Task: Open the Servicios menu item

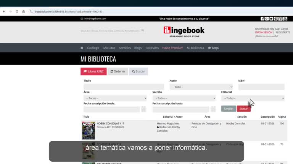Action: [x=125, y=48]
